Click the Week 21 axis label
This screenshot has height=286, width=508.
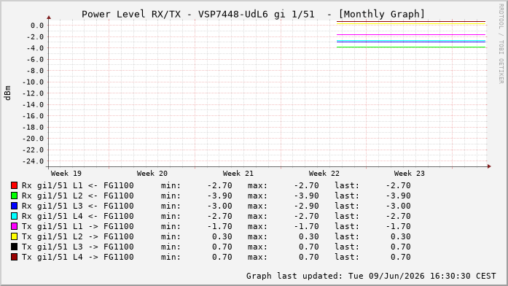pos(238,174)
